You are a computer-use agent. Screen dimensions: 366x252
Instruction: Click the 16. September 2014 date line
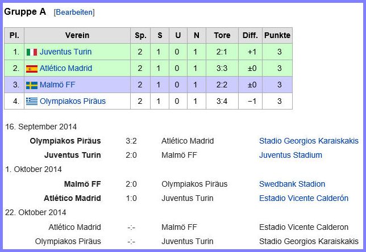(41, 127)
